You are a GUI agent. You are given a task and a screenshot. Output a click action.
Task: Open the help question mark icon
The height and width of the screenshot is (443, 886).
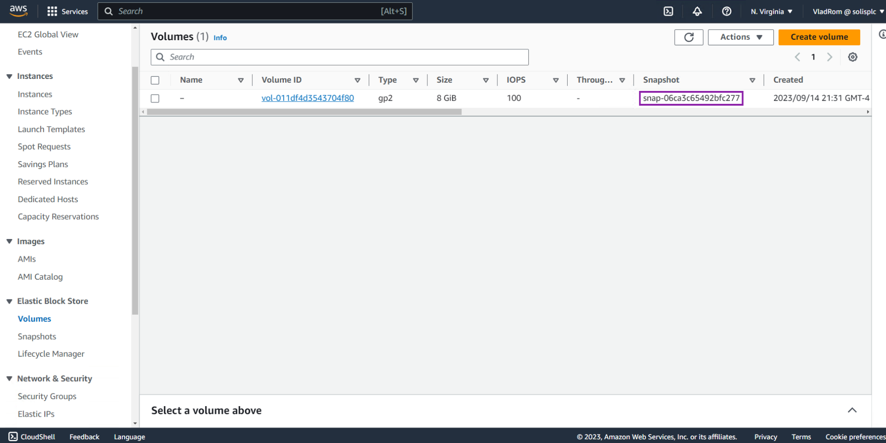(x=727, y=11)
